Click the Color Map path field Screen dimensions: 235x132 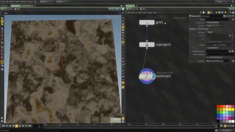point(217,61)
